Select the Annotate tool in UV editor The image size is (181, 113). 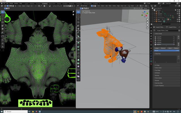[3, 32]
